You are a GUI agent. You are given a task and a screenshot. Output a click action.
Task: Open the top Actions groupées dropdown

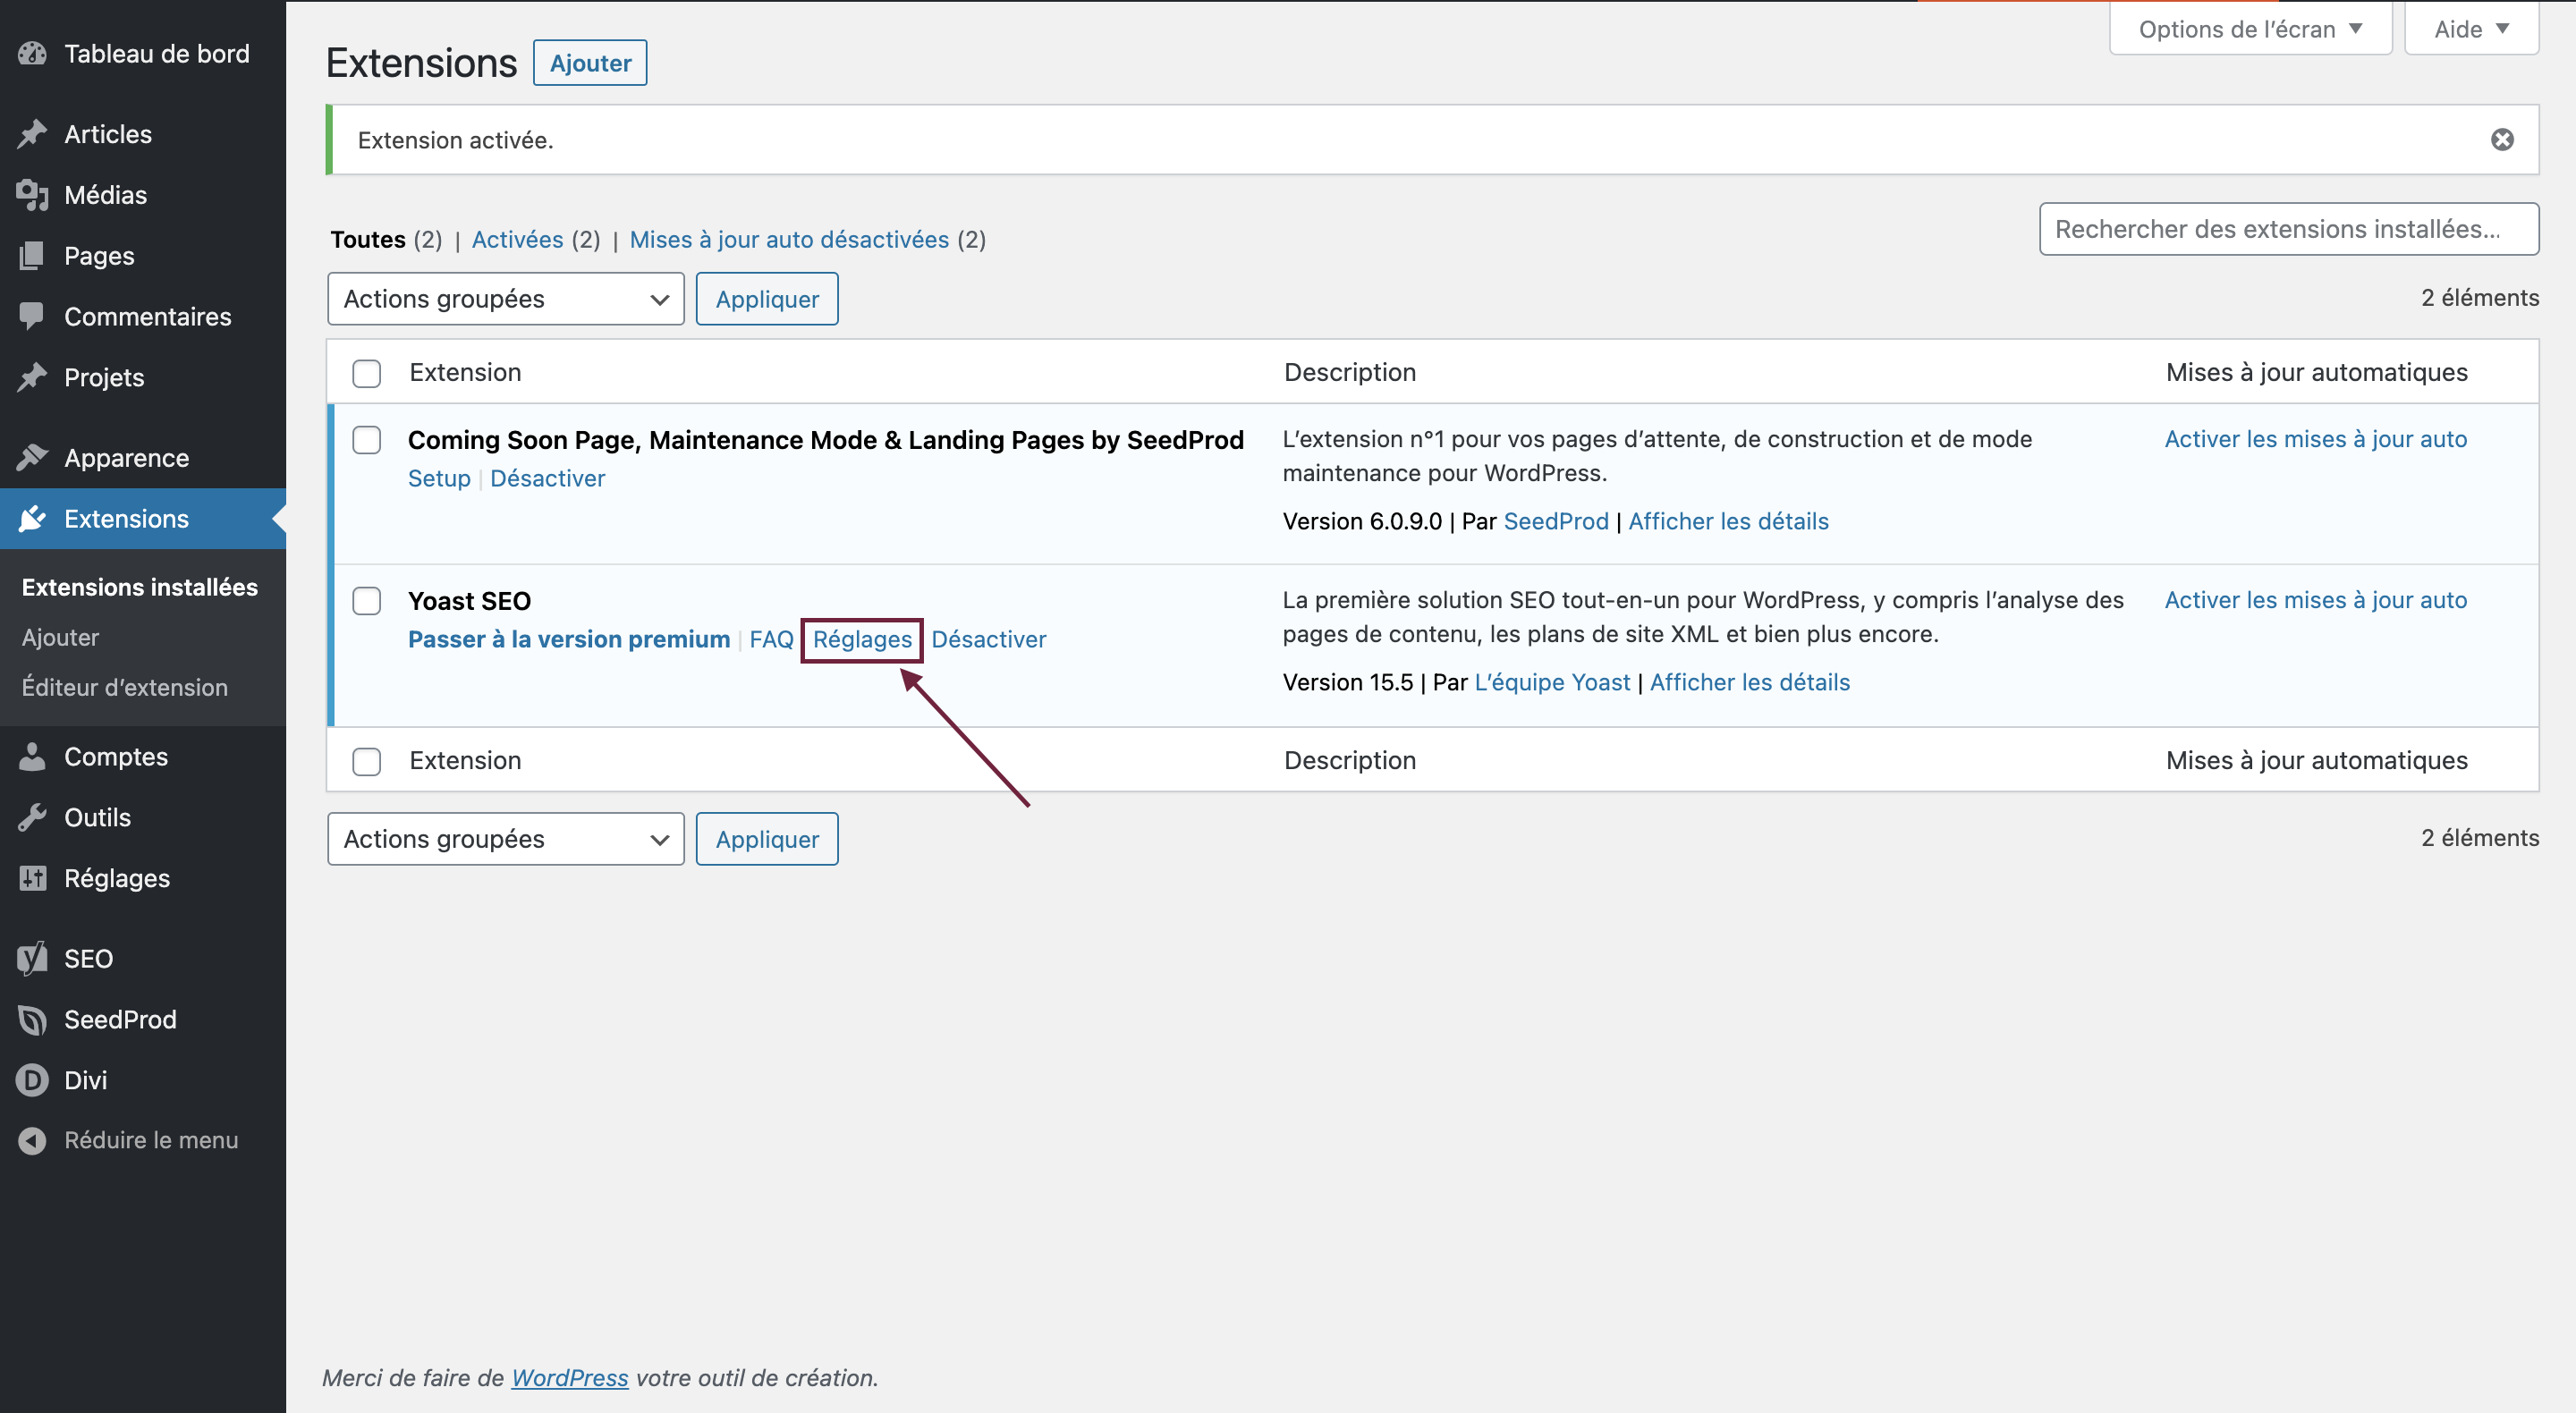506,299
